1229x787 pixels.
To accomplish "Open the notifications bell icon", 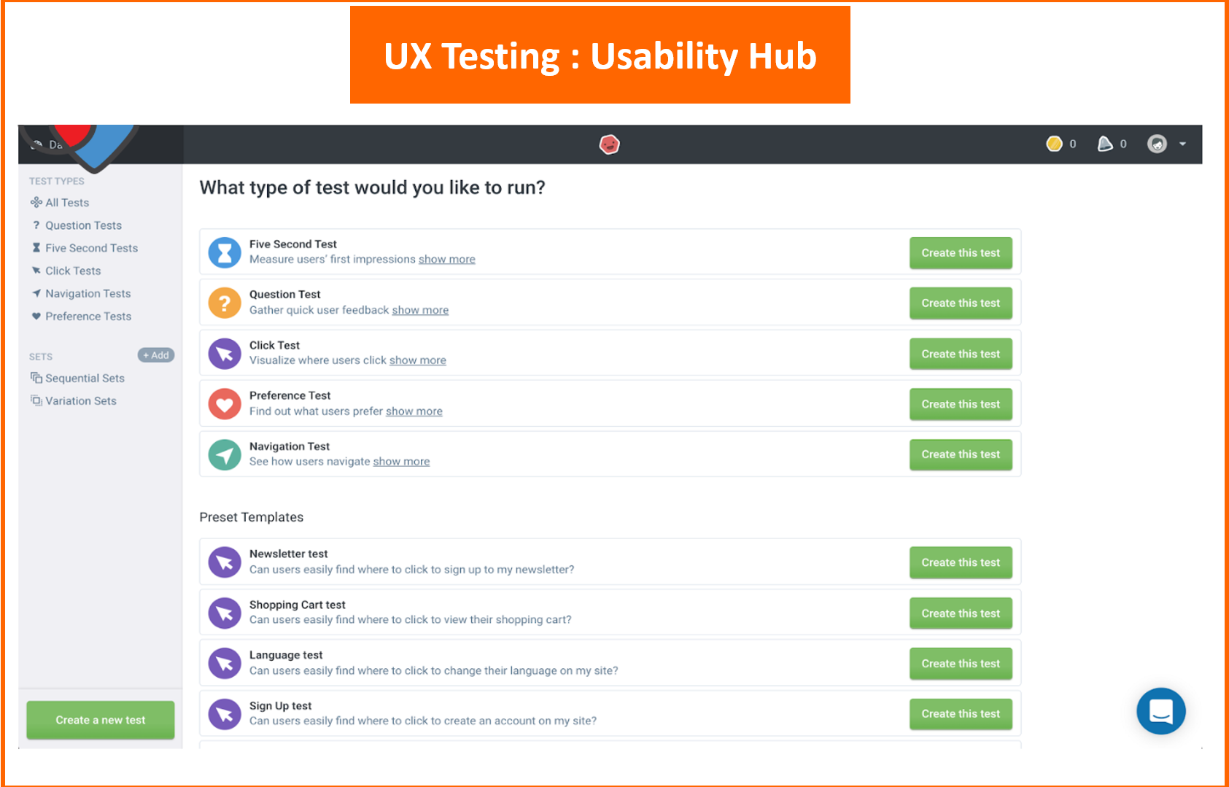I will tap(1105, 144).
